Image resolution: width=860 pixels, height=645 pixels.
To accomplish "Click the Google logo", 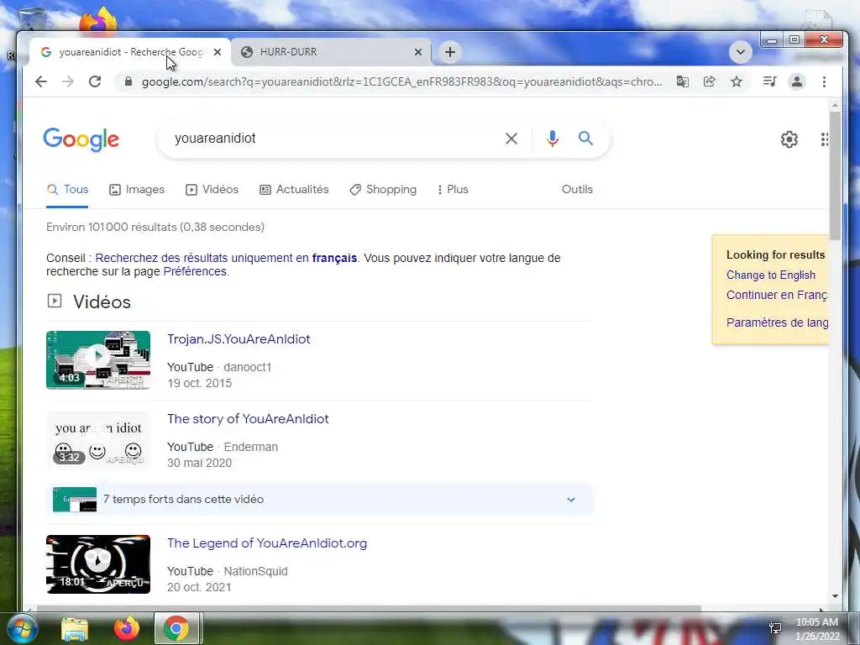I will pyautogui.click(x=81, y=139).
